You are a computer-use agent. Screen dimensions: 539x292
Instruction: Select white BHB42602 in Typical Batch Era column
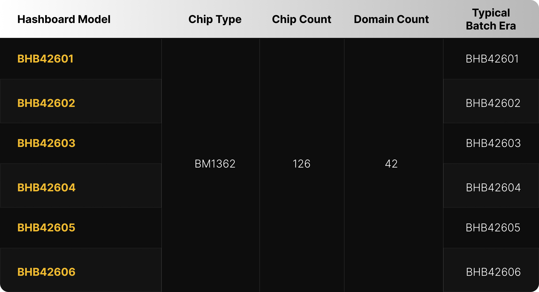pyautogui.click(x=493, y=103)
